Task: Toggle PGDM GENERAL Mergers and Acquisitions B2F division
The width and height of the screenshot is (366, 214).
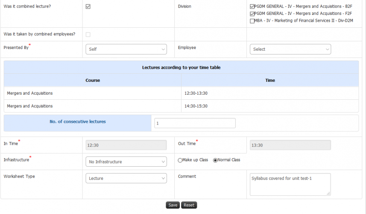Action: pyautogui.click(x=252, y=6)
